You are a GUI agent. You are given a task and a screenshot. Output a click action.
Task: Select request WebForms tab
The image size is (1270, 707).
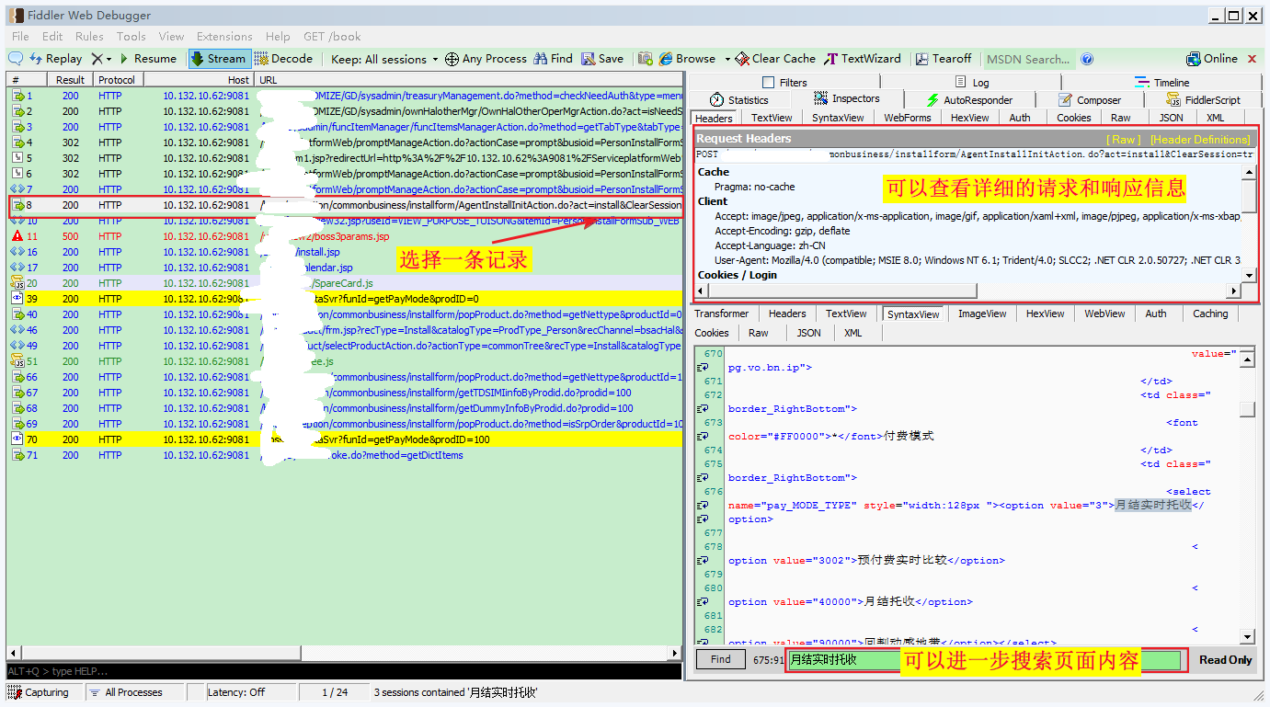908,118
